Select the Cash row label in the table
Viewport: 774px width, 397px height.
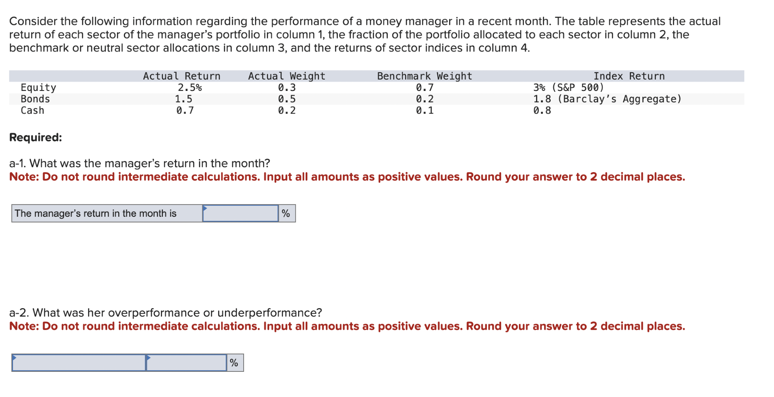click(x=32, y=110)
